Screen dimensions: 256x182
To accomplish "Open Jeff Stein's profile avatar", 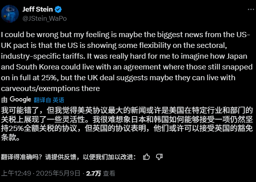I will (x=10, y=13).
